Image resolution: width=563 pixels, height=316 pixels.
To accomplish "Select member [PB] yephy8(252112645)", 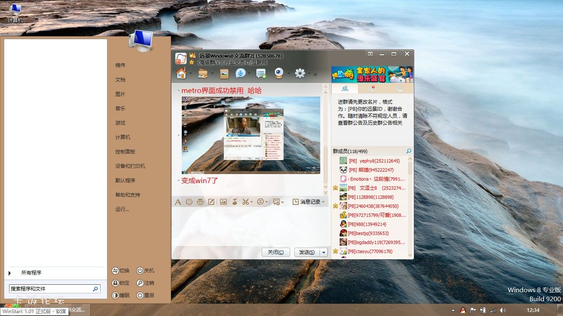I will (x=374, y=161).
